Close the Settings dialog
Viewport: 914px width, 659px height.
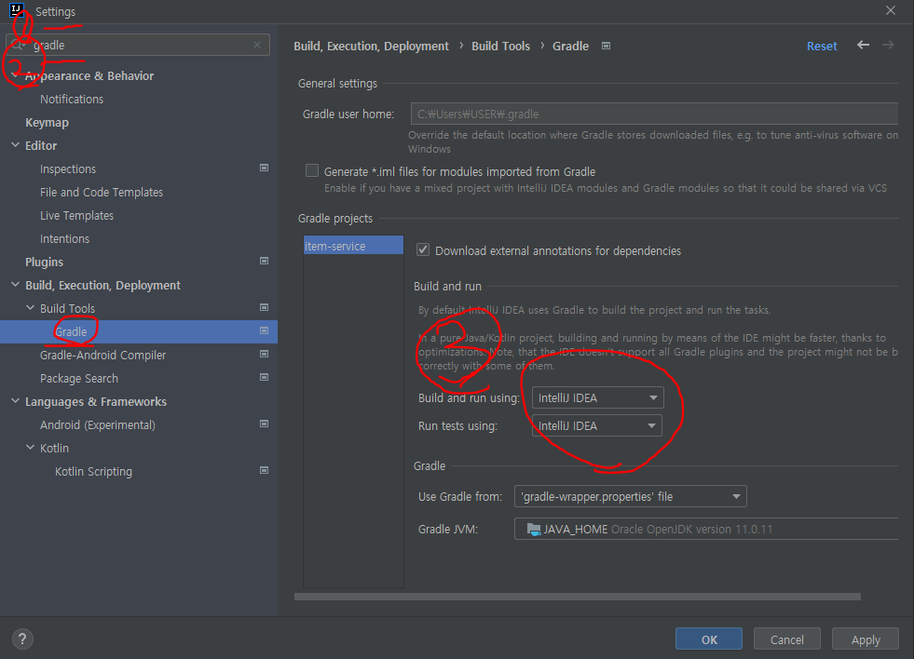[891, 10]
